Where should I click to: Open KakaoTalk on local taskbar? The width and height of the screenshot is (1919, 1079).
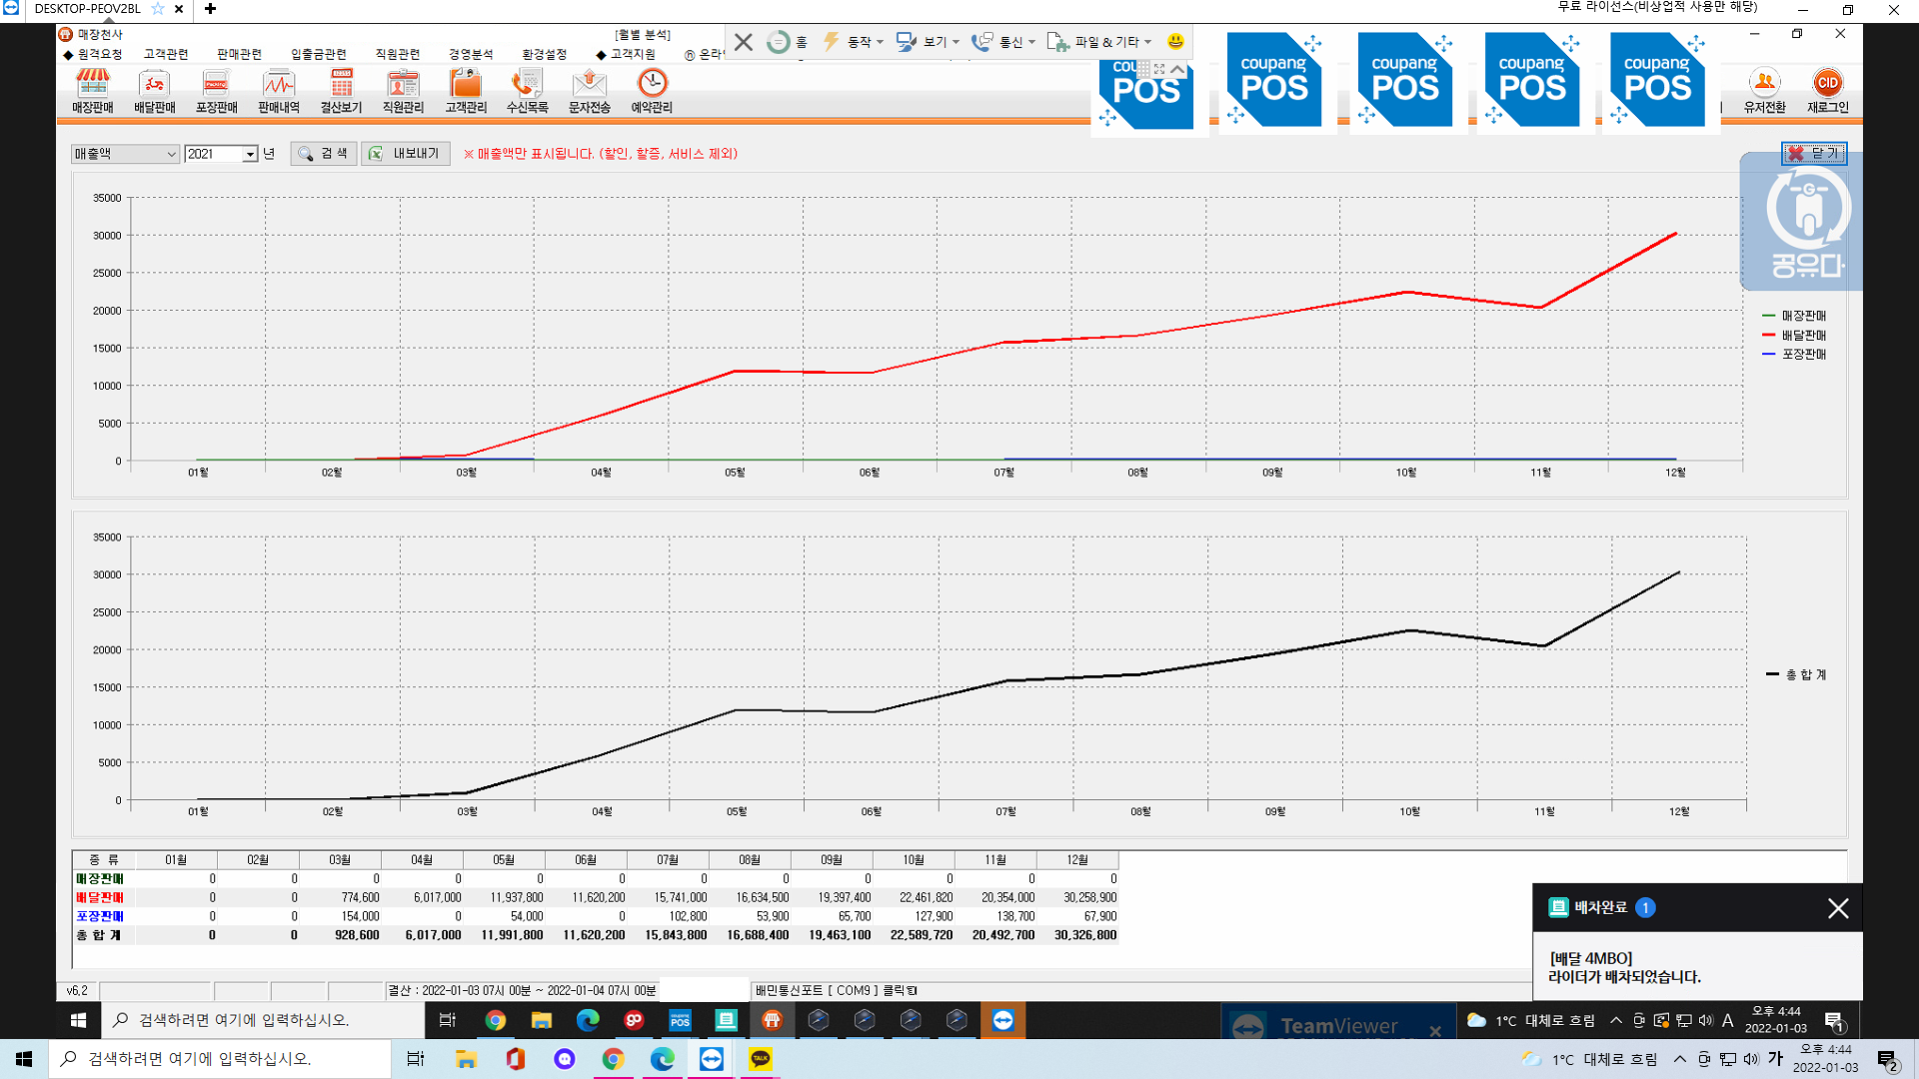point(761,1059)
